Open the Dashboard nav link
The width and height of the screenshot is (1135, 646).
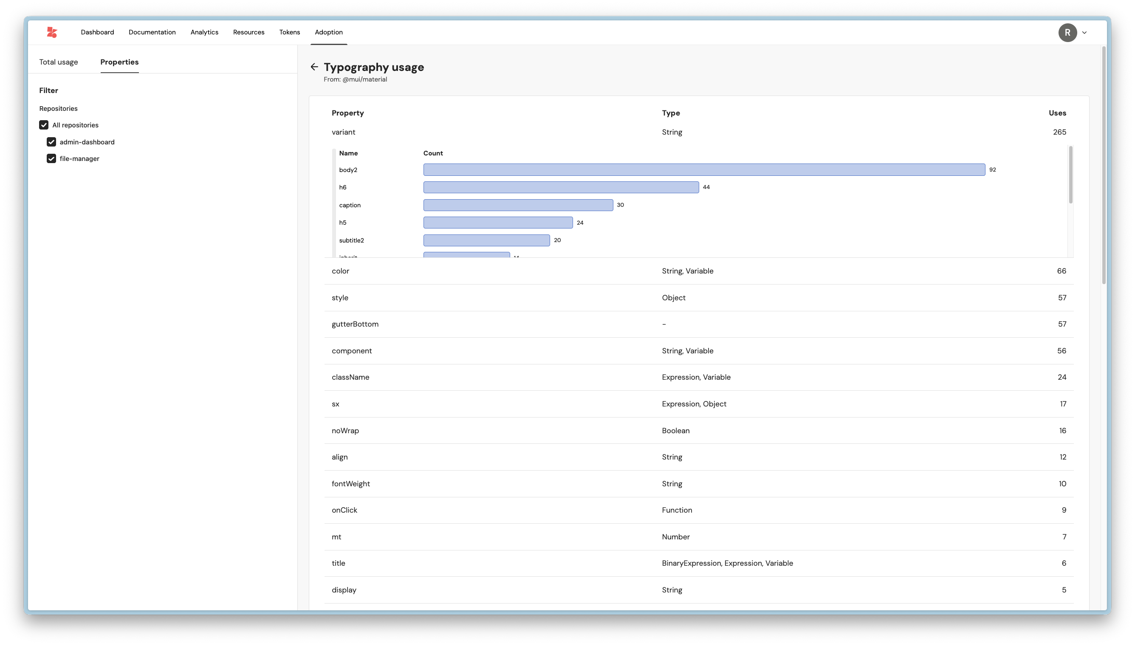tap(97, 32)
